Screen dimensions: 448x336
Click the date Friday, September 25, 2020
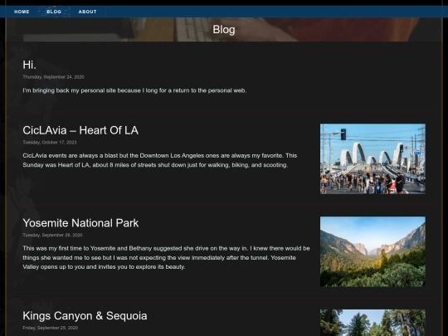point(51,328)
